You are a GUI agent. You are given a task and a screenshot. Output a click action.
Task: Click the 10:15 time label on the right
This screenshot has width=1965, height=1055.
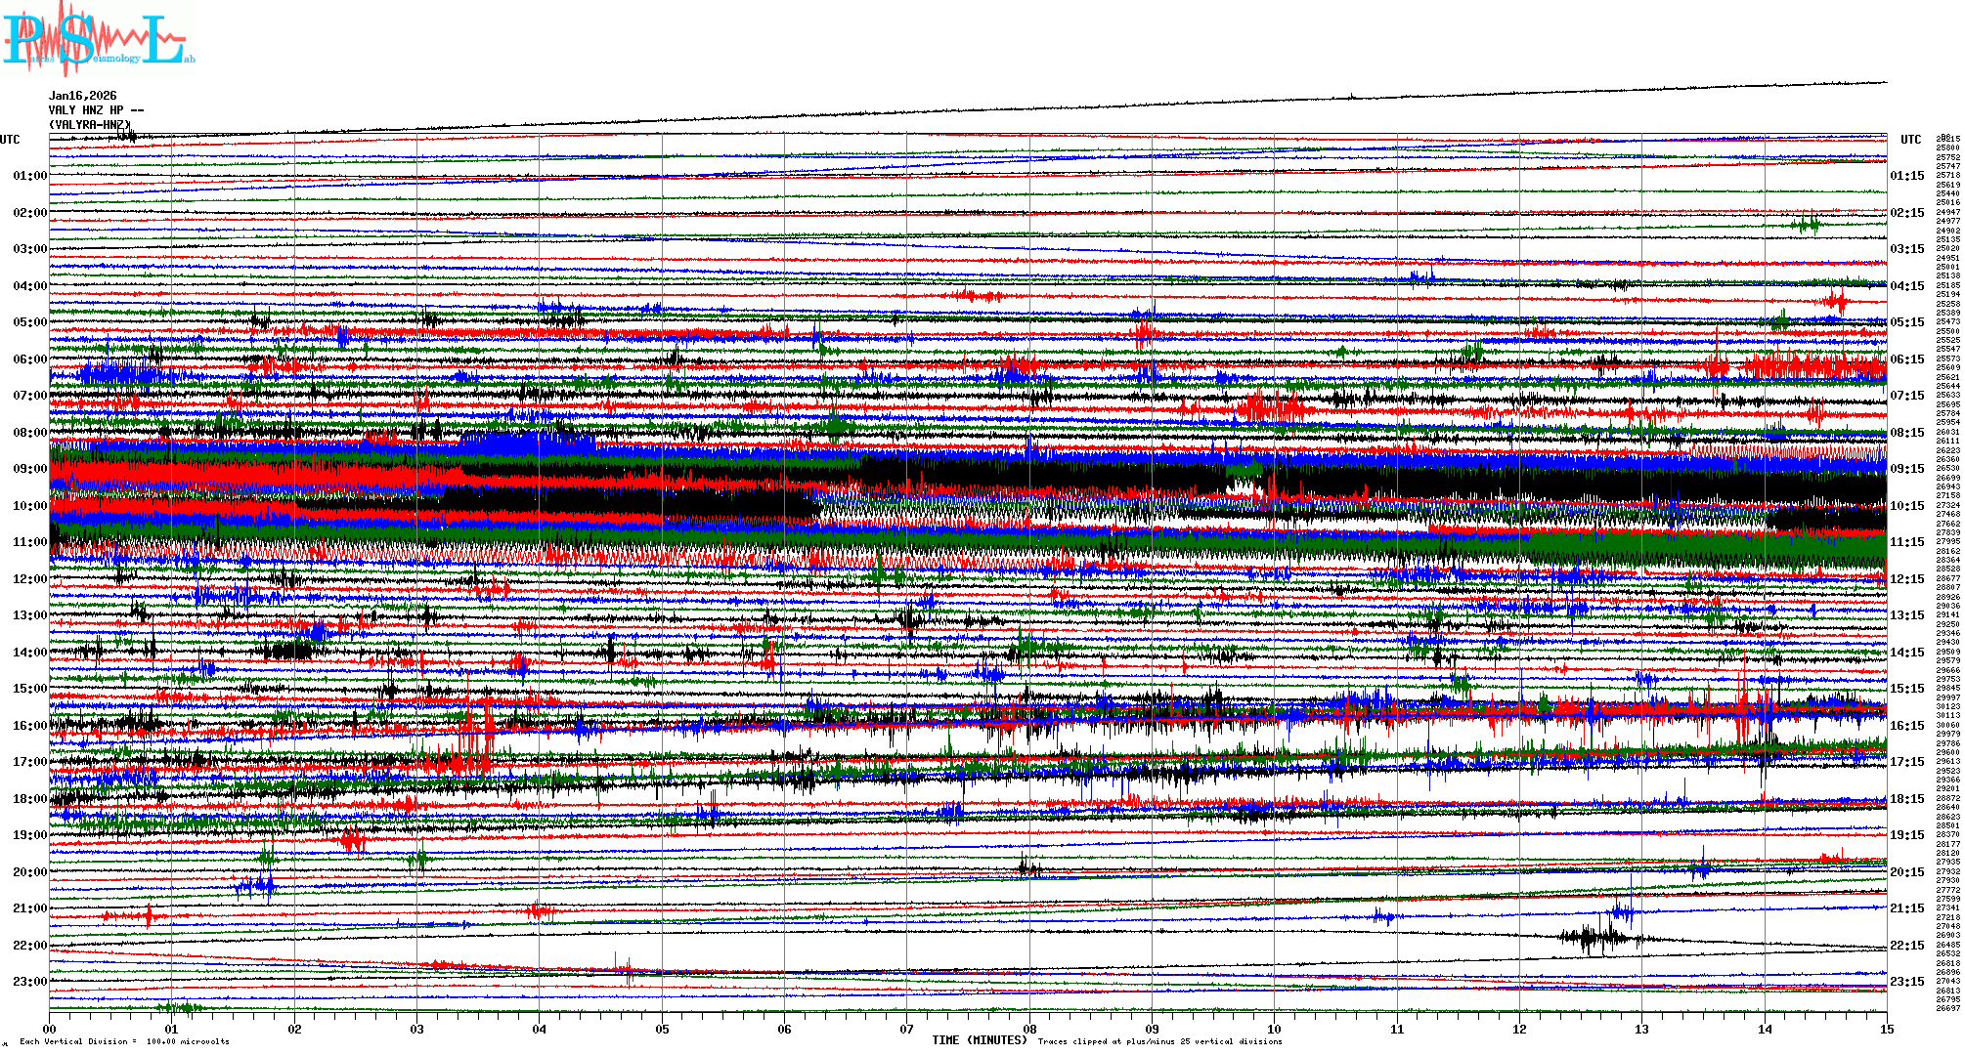[x=1906, y=506]
